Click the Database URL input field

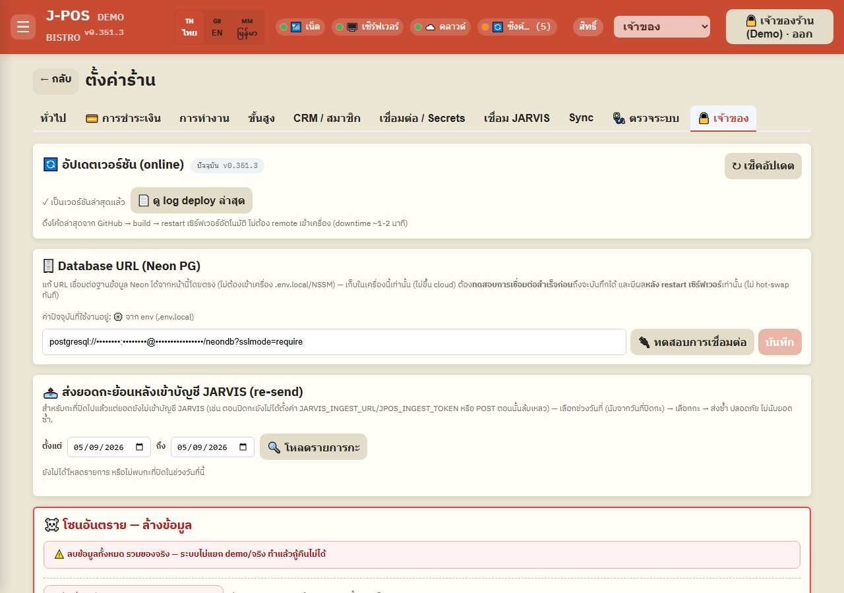pos(334,342)
